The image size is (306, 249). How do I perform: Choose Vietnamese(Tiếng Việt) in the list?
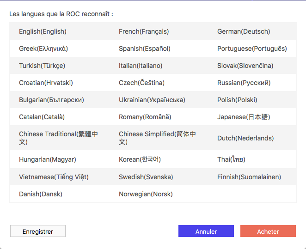pyautogui.click(x=54, y=177)
